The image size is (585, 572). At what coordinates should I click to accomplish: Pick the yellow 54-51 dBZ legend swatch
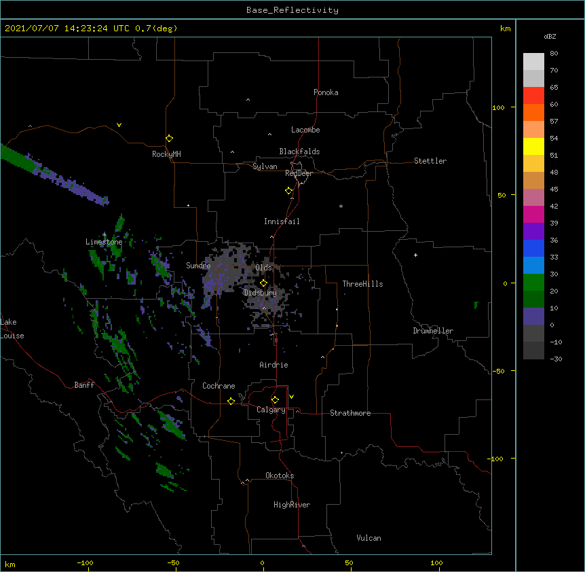533,146
